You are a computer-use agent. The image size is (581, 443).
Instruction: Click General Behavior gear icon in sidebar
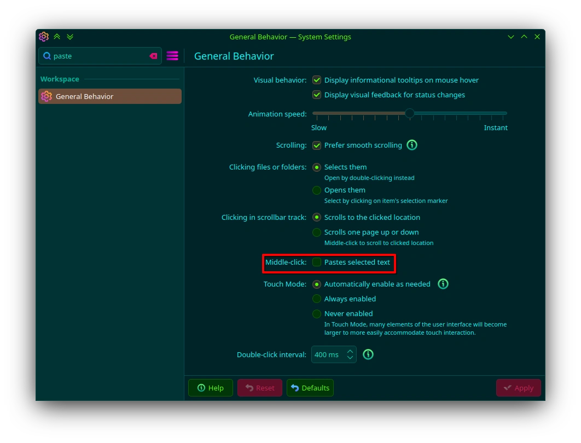(x=47, y=96)
